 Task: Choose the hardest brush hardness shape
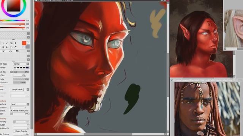(27, 68)
